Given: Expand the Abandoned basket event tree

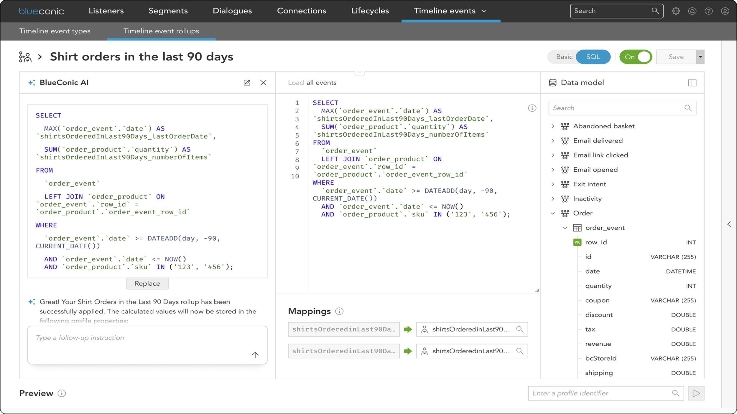Looking at the screenshot, I should pyautogui.click(x=553, y=126).
